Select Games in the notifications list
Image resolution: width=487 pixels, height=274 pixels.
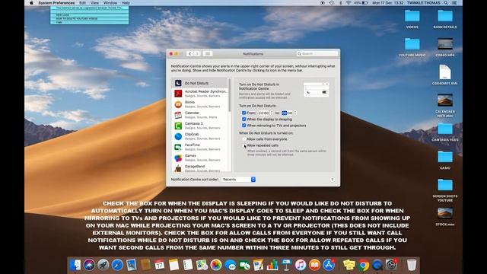(200, 158)
